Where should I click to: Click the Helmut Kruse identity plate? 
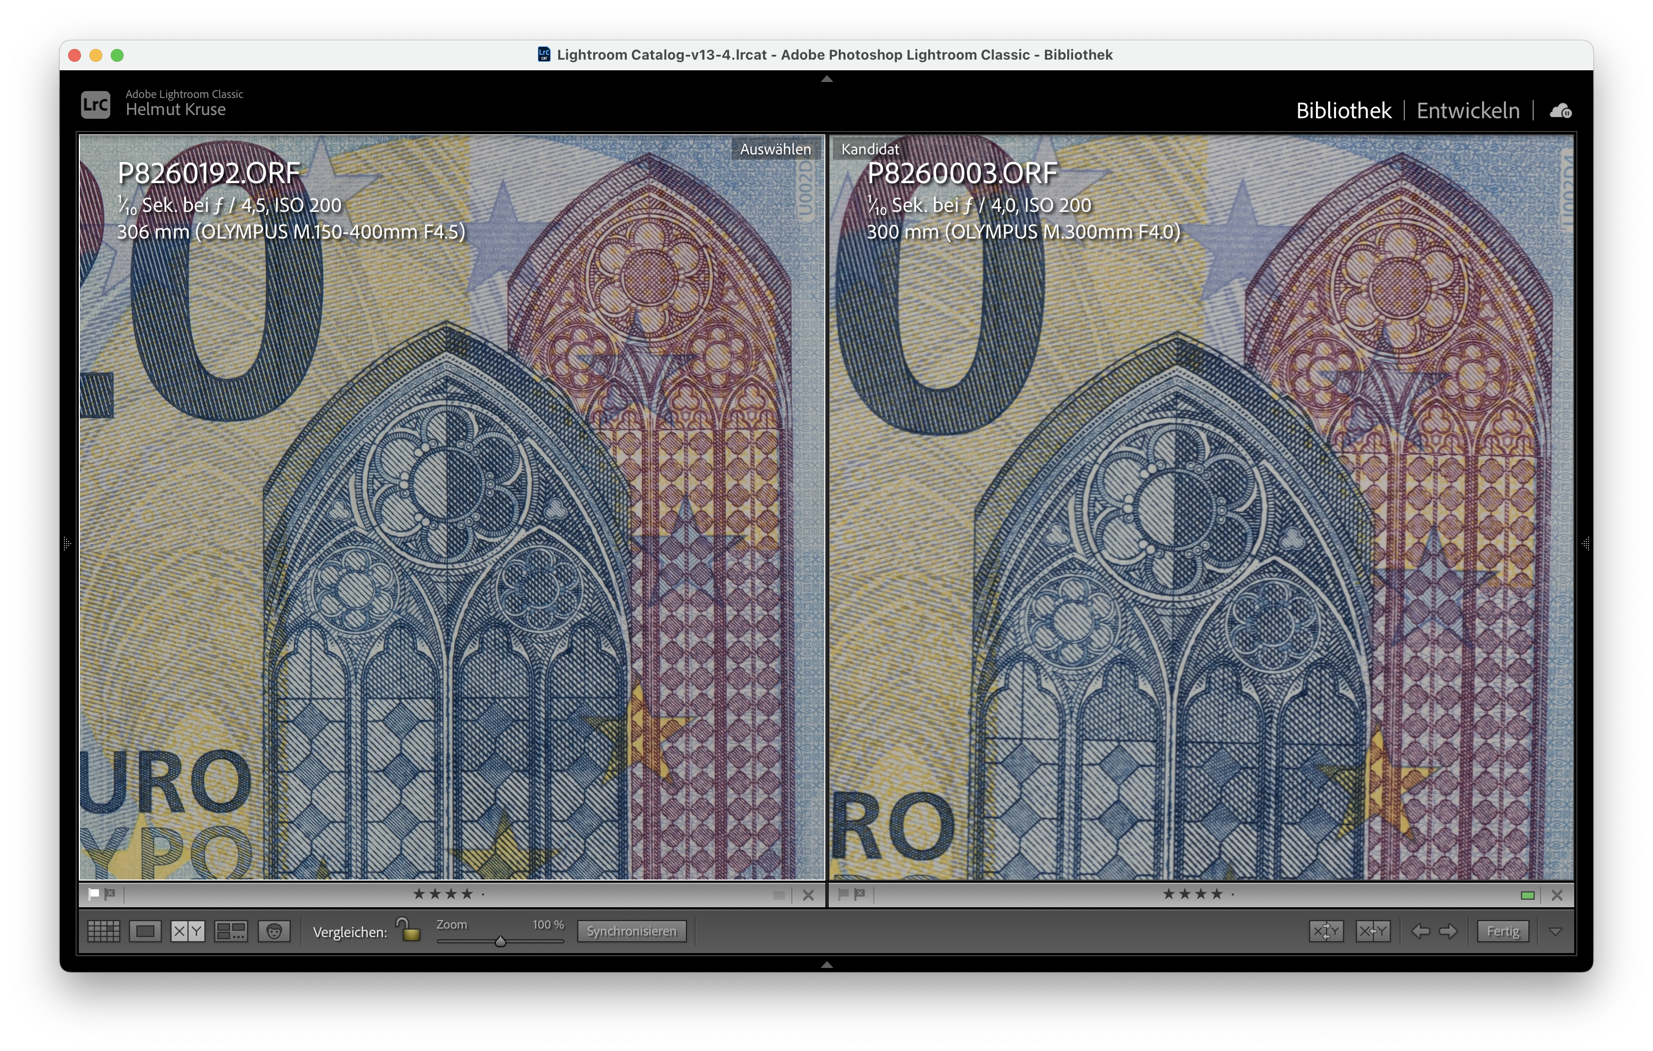click(176, 110)
